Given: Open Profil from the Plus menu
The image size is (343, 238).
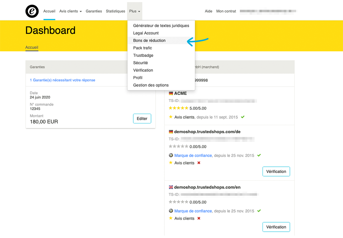Looking at the screenshot, I should 161,78.
